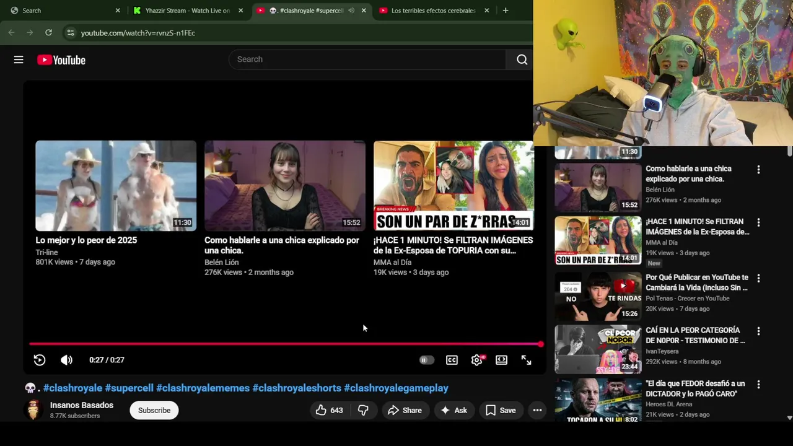Seek using the red progress bar
The height and width of the screenshot is (446, 793).
(x=284, y=344)
